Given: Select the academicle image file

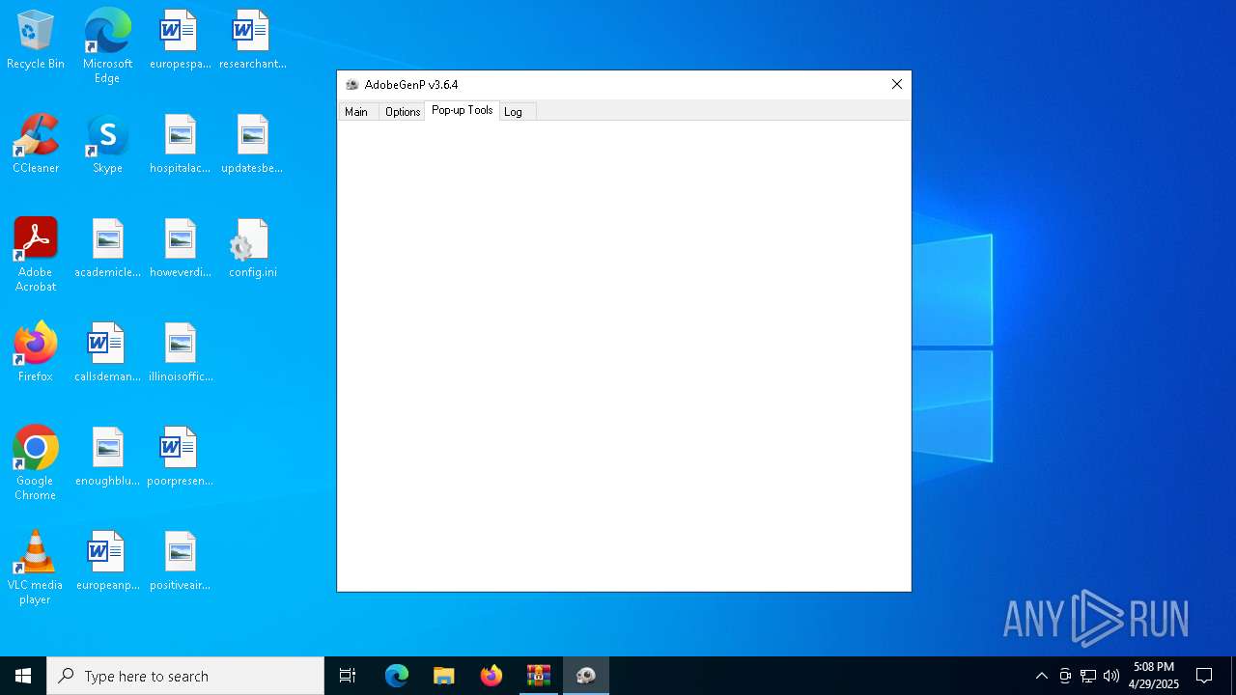Looking at the screenshot, I should pos(107,249).
